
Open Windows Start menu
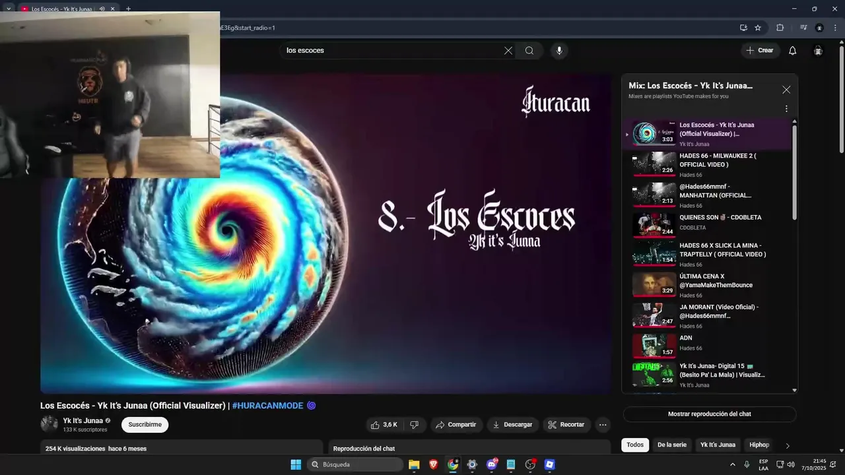[296, 464]
